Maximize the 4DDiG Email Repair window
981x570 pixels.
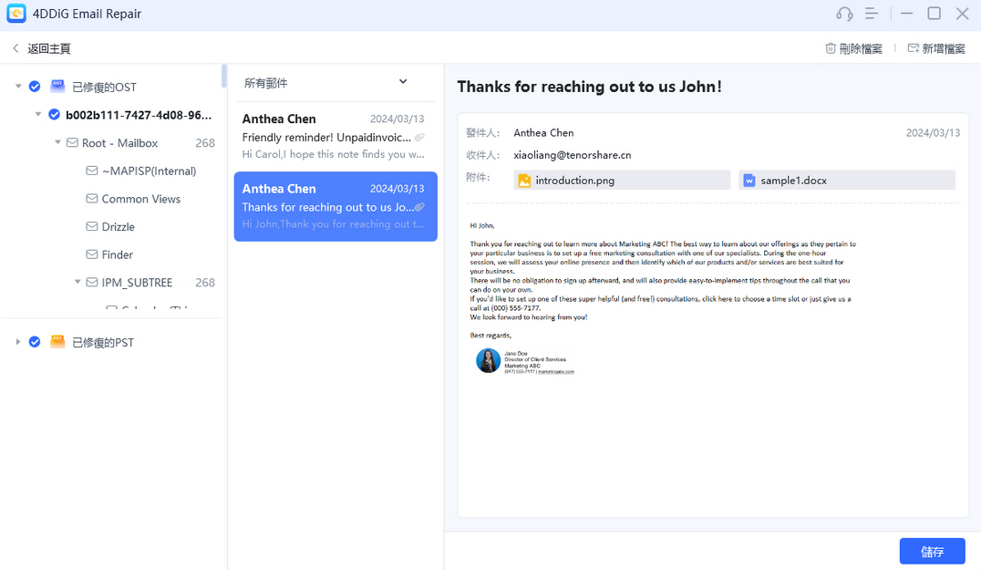click(x=935, y=13)
